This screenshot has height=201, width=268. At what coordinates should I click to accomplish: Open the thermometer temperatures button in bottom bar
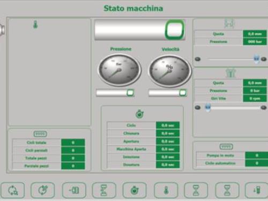(166, 190)
